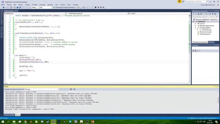Collapse the ConsoleCursorVisible function outline
This screenshot has height=124, width=220.
pos(14,33)
